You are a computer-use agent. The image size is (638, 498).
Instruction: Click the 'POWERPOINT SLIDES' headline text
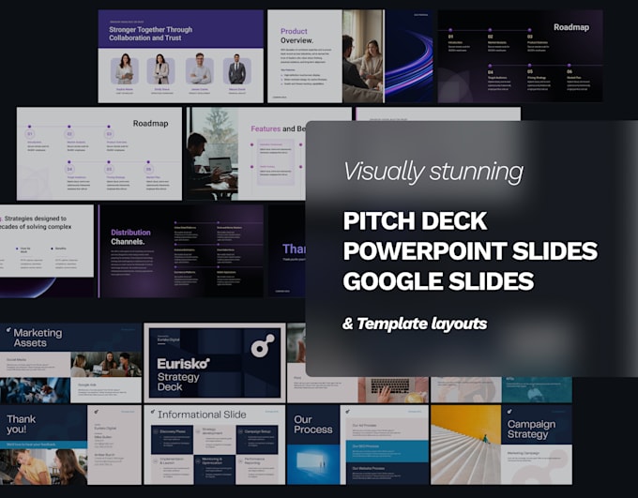470,250
